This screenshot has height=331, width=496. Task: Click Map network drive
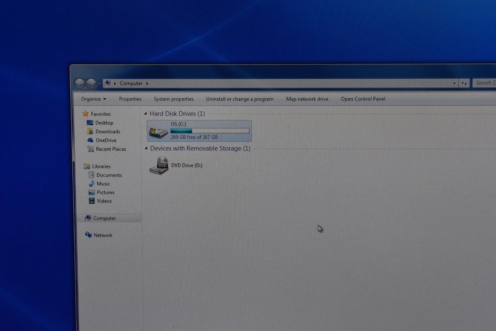[x=307, y=99]
